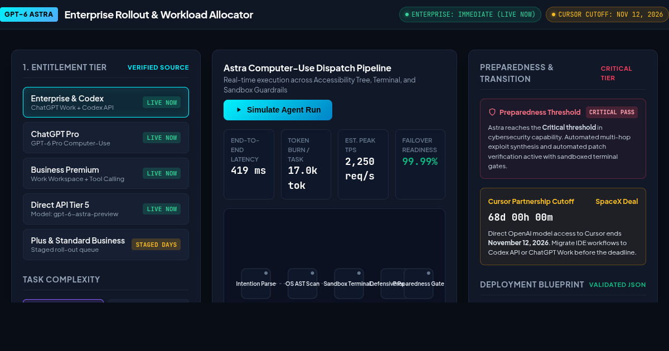Screen dimensions: 669x351
Task: Click the Sandbox Terminal pipeline node
Action: coord(348,284)
